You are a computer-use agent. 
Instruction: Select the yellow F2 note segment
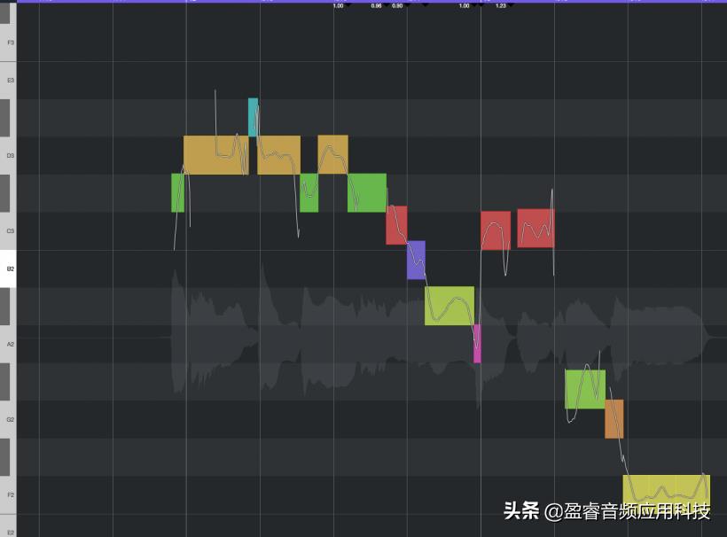click(x=666, y=494)
